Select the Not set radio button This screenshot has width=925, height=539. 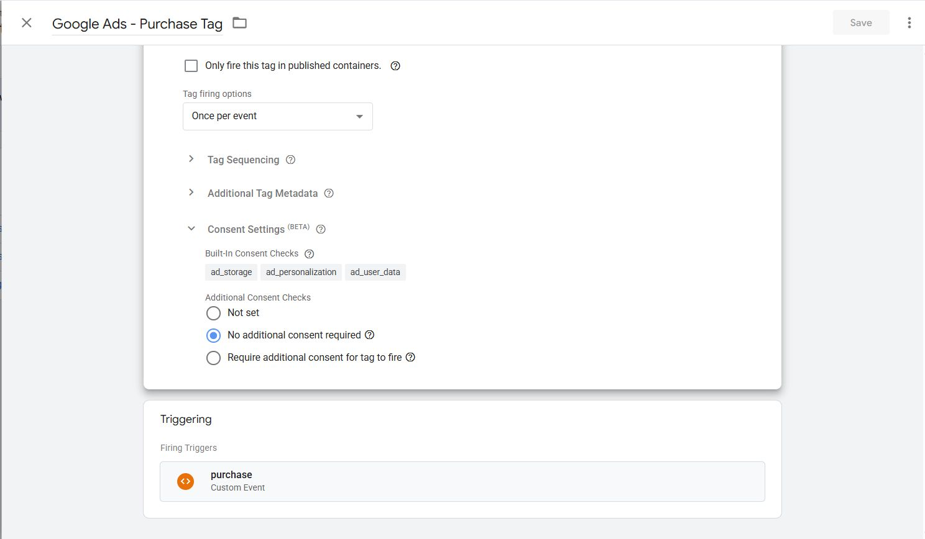click(x=213, y=313)
